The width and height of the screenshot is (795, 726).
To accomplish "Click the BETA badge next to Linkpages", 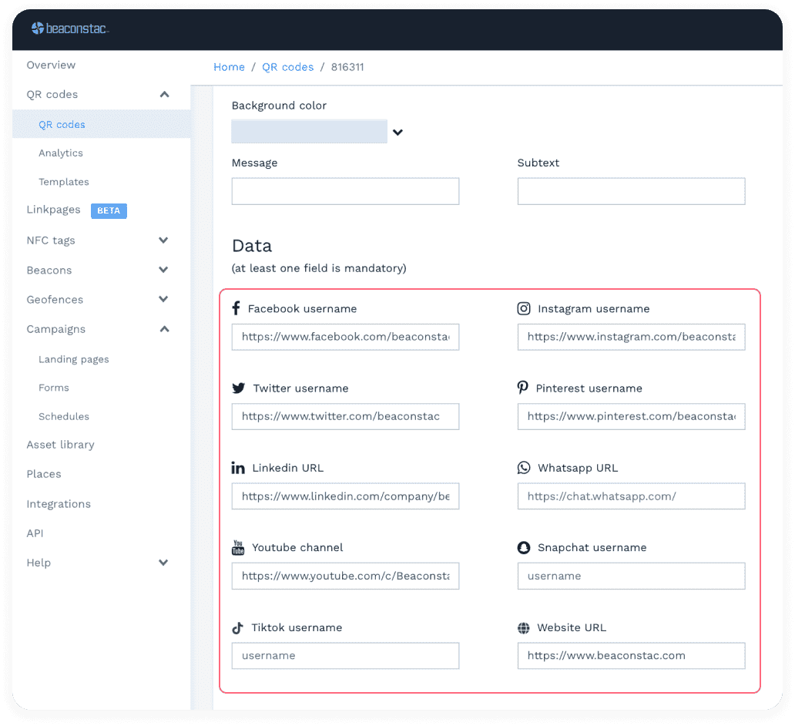I will click(109, 210).
